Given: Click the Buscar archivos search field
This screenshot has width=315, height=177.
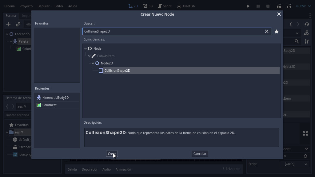Looking at the screenshot, I should click(18, 115).
